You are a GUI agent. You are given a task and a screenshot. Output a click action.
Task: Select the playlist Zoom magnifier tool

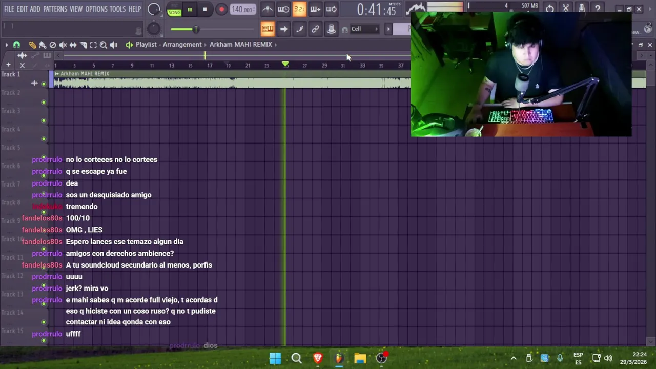103,45
